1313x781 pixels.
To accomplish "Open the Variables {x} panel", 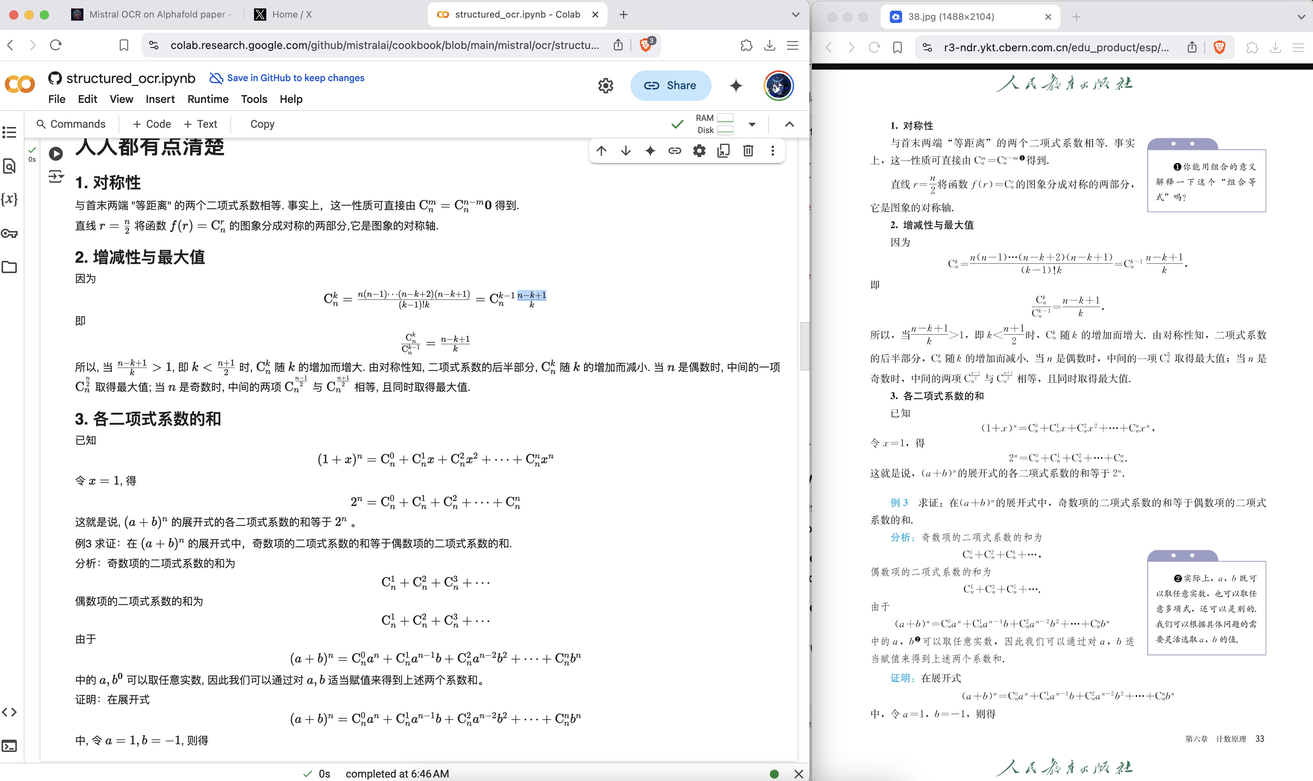I will pos(10,199).
